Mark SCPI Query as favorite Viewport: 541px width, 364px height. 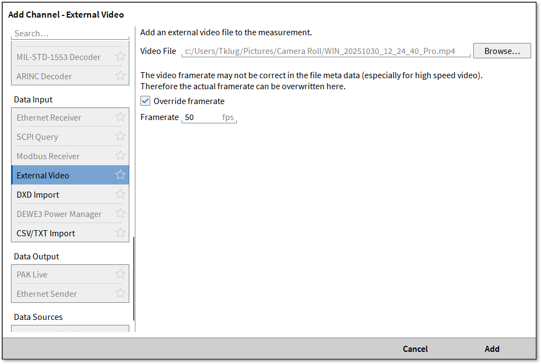(120, 136)
